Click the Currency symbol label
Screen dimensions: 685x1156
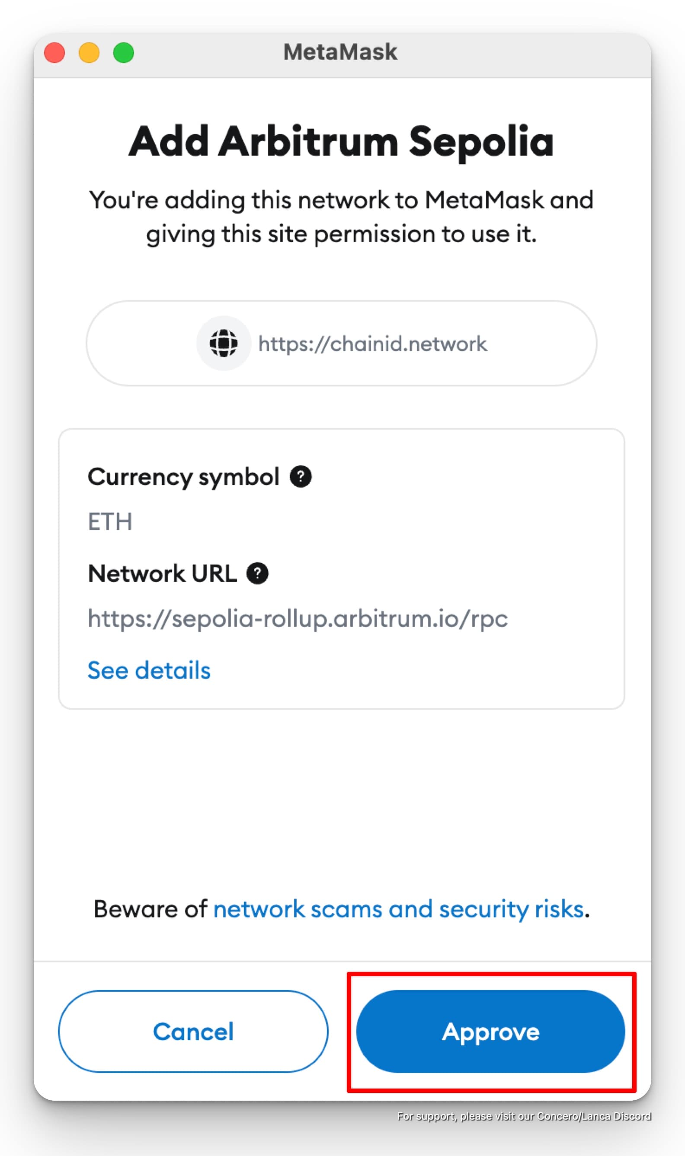(x=183, y=476)
